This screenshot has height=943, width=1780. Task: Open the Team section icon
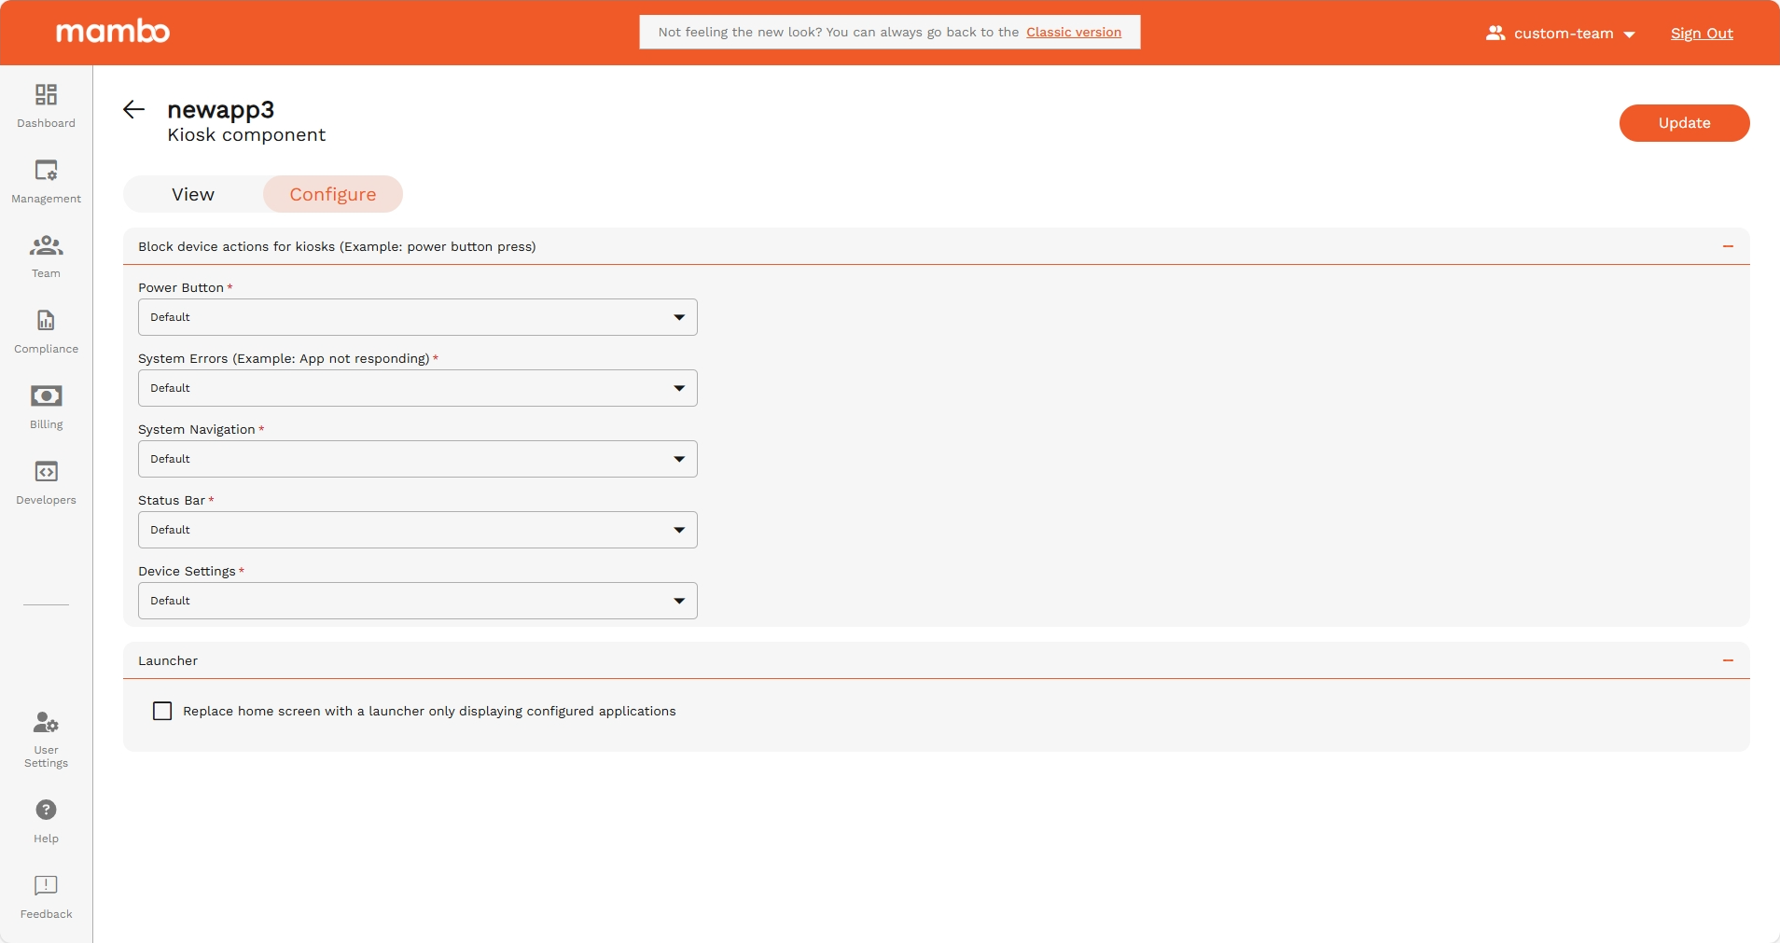(46, 246)
